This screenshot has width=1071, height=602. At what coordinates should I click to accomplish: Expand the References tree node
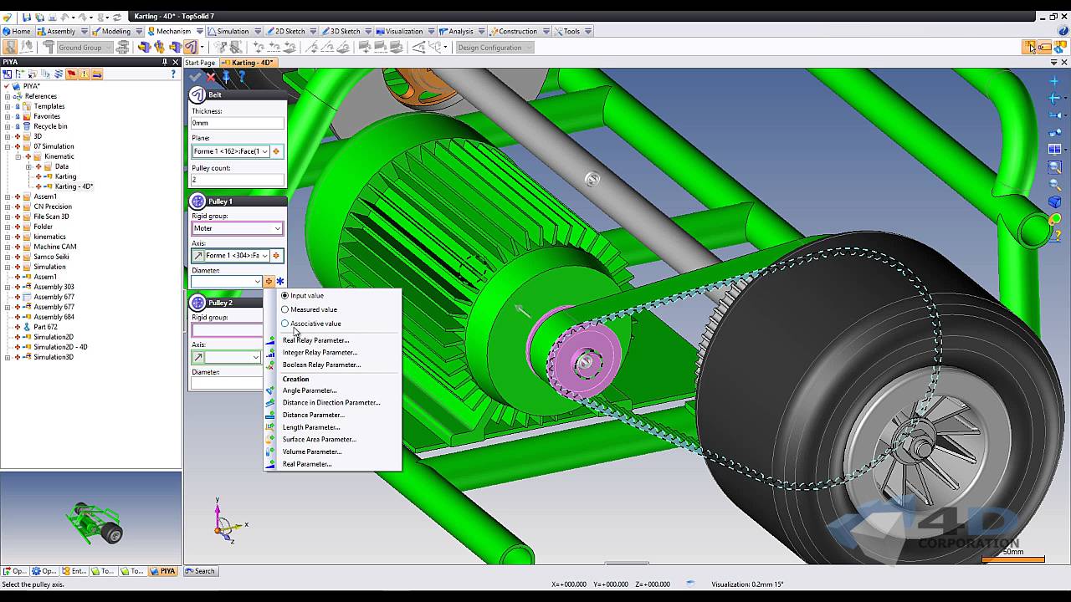(x=8, y=96)
